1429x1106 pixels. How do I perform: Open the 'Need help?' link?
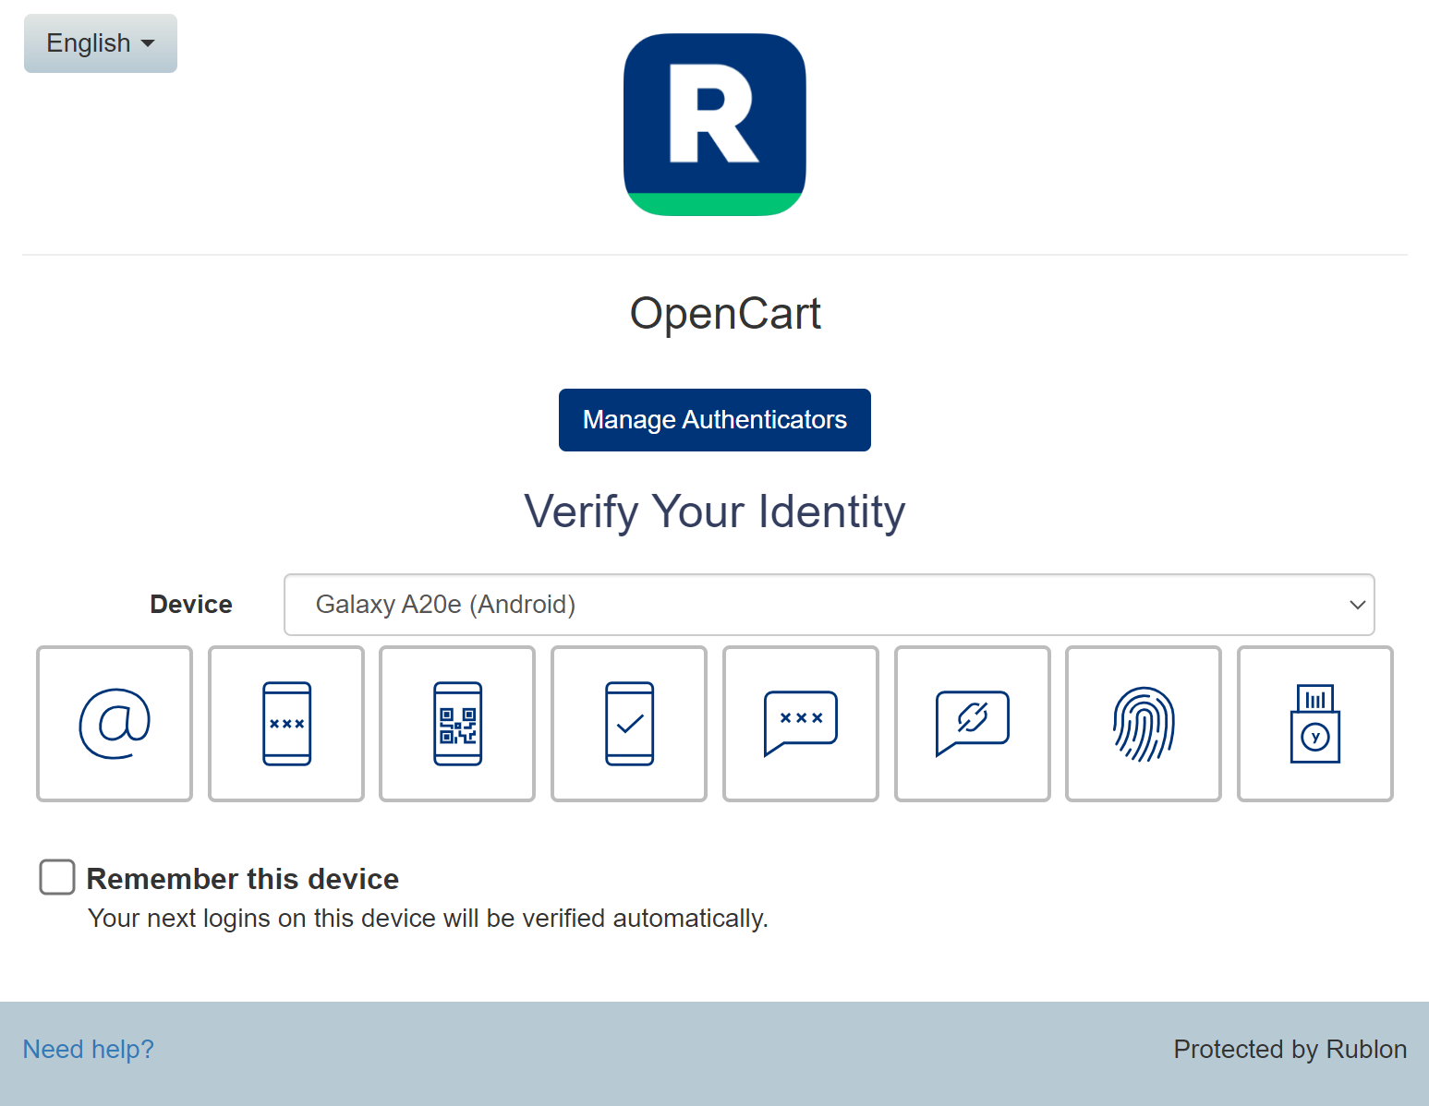click(89, 1049)
